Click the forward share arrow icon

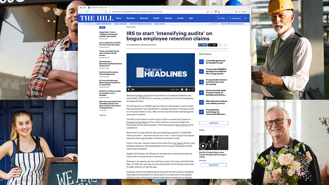pyautogui.click(x=220, y=45)
